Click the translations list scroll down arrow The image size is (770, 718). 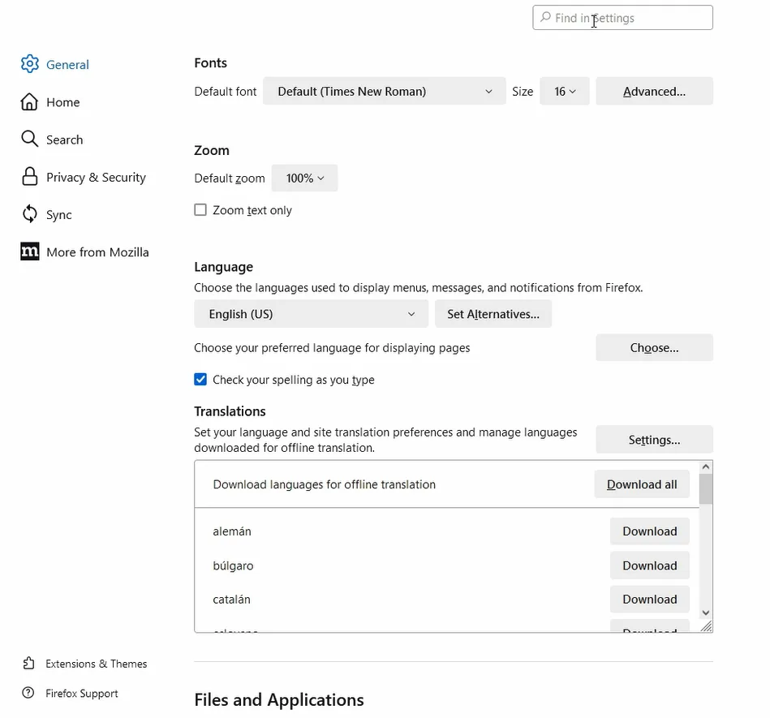(706, 613)
